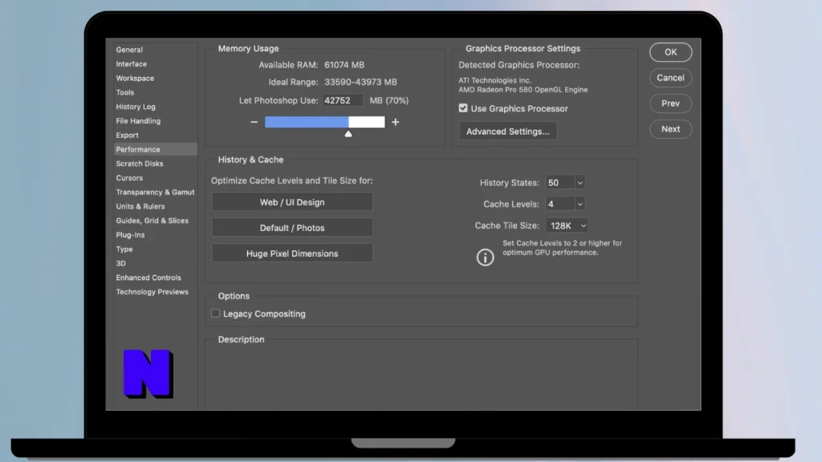Go to next panel with Next
This screenshot has width=822, height=462.
[670, 129]
